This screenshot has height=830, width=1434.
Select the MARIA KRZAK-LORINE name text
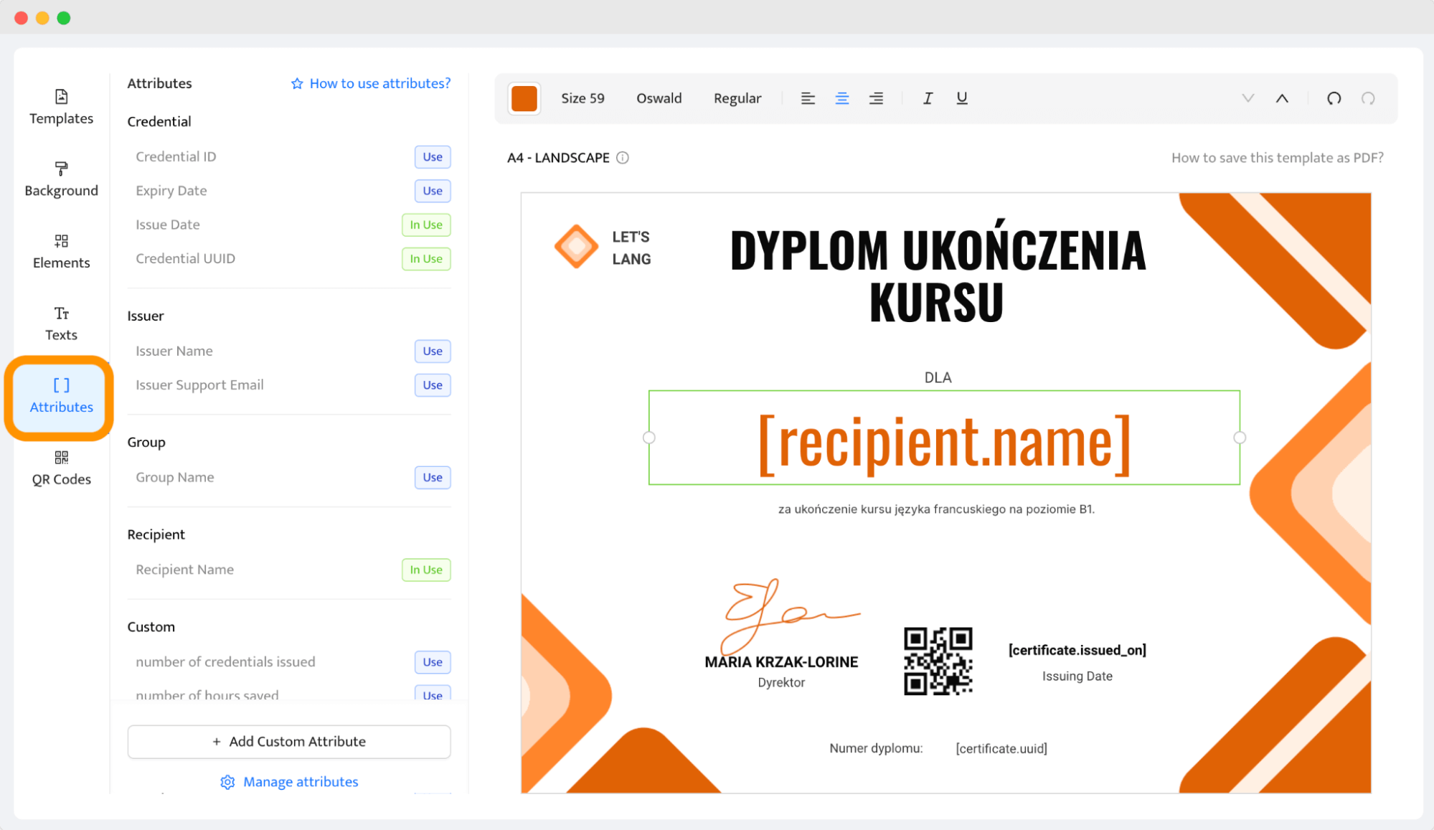[x=781, y=662]
